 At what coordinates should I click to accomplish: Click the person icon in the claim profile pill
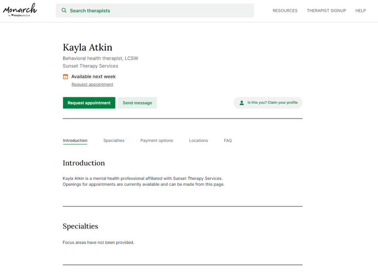point(242,103)
